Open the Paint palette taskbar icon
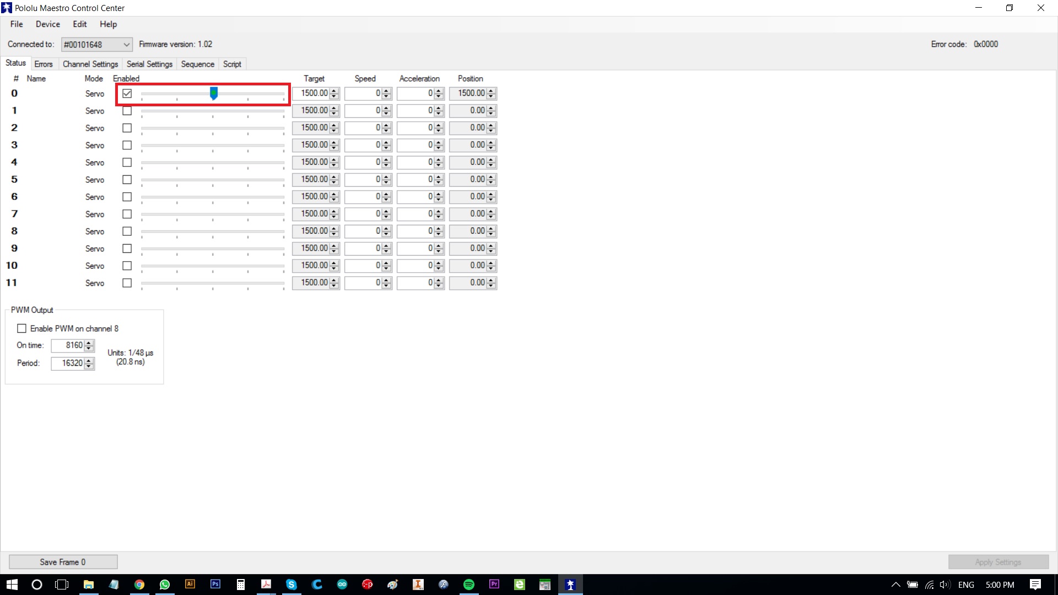This screenshot has height=595, width=1058. (393, 585)
